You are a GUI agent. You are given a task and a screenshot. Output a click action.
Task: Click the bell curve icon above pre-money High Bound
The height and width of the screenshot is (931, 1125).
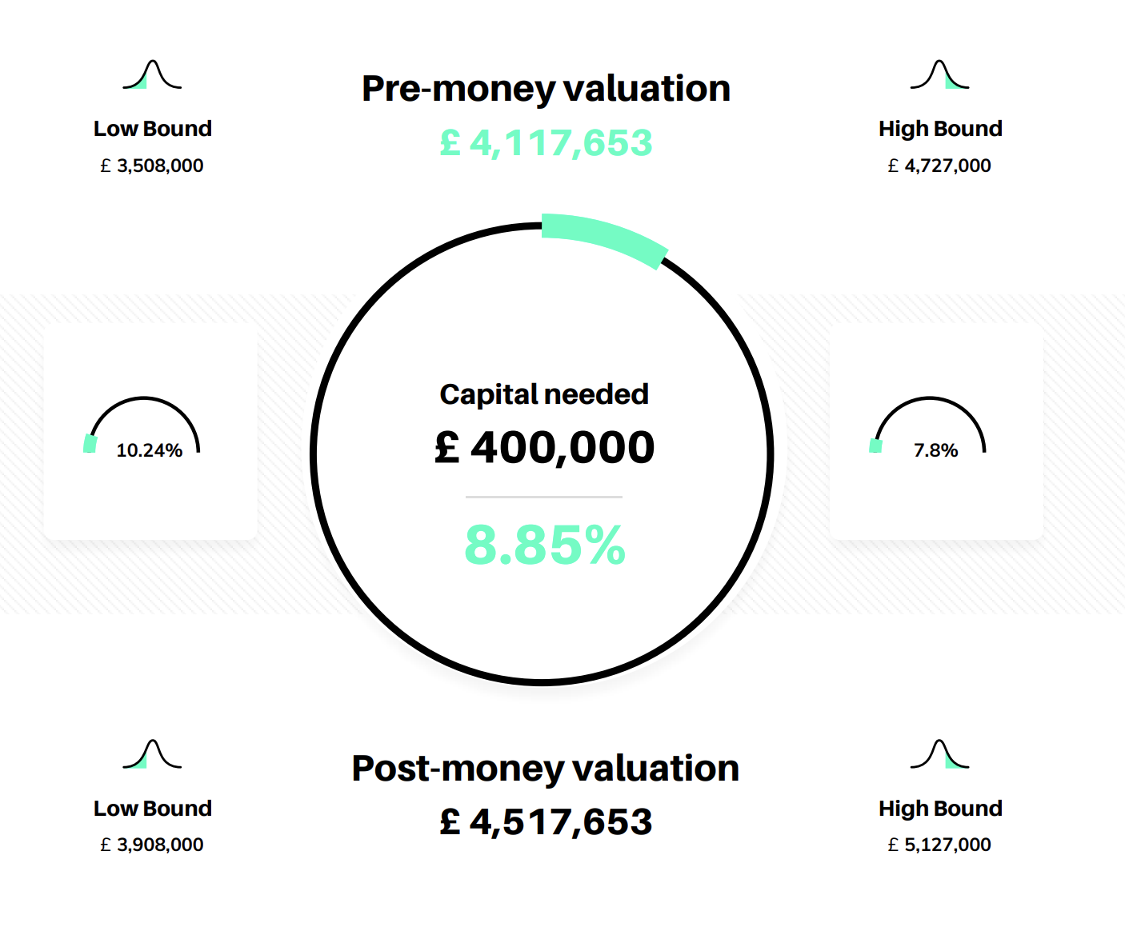coord(939,75)
